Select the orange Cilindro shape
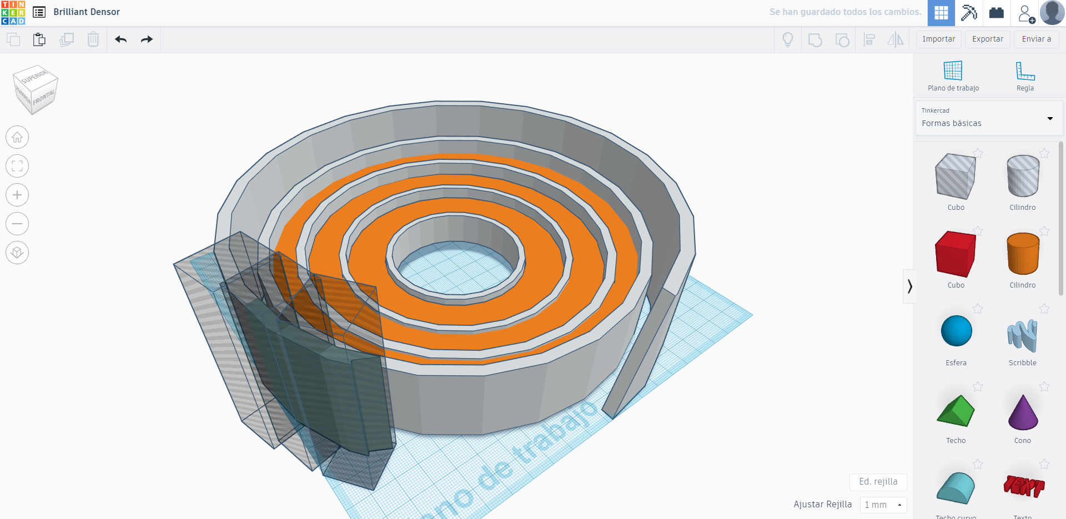 click(x=1023, y=254)
